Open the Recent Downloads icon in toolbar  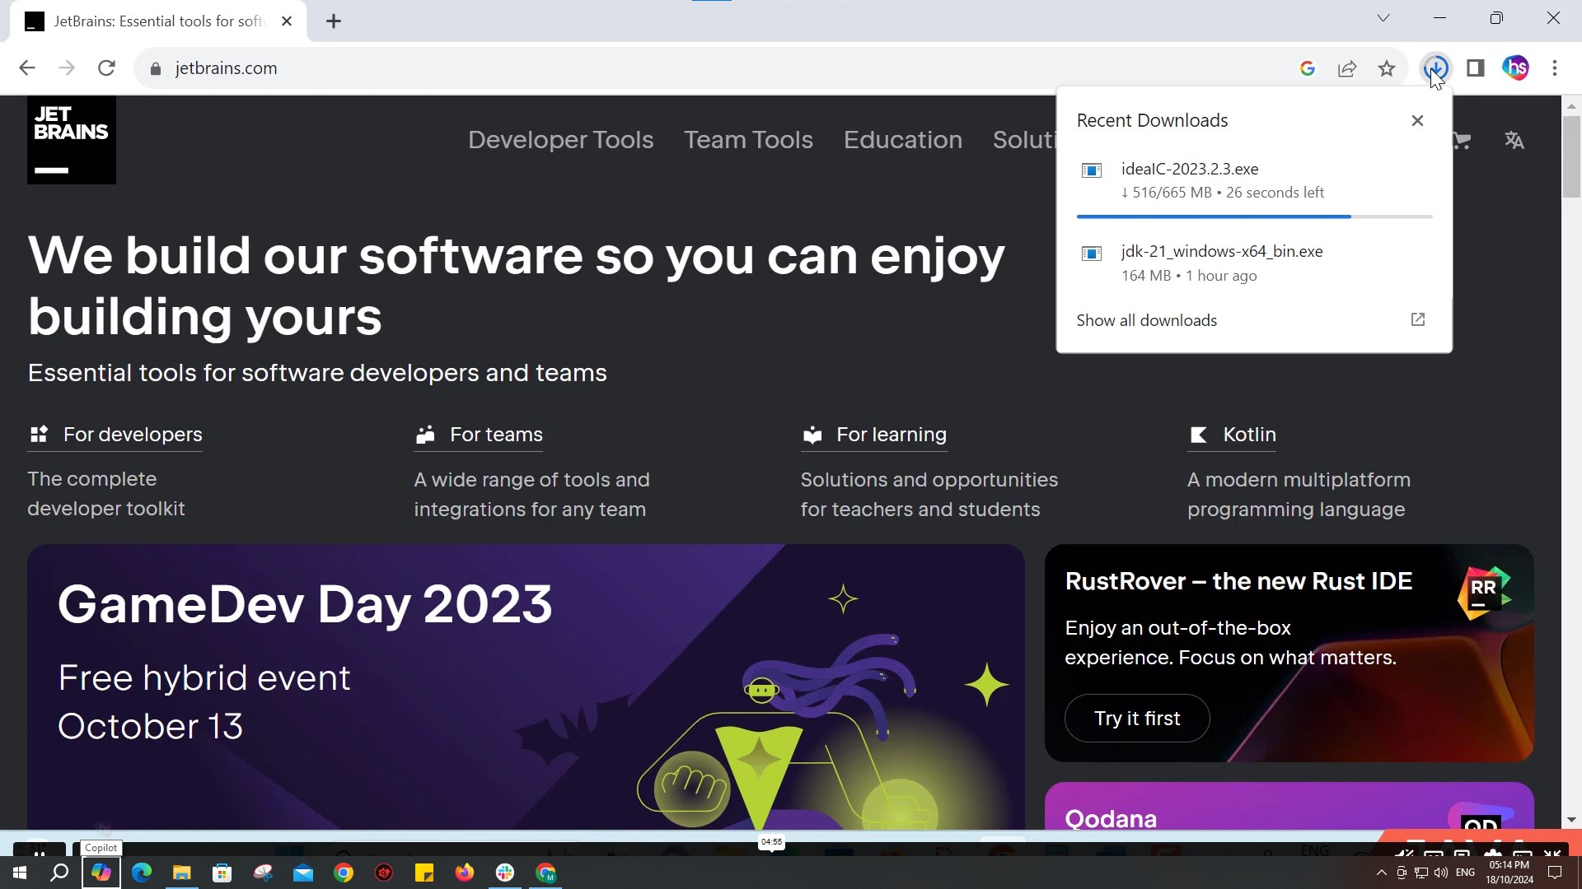point(1437,67)
